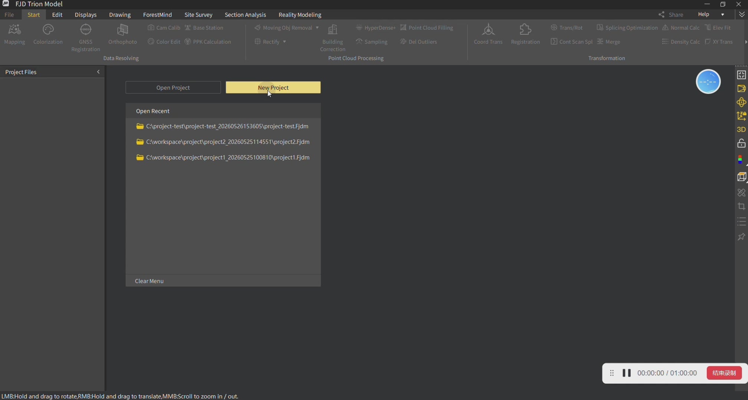Image resolution: width=748 pixels, height=400 pixels.
Task: Click Clear Menu in recent list
Action: (x=149, y=281)
